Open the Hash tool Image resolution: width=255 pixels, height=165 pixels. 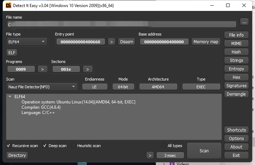[236, 52]
